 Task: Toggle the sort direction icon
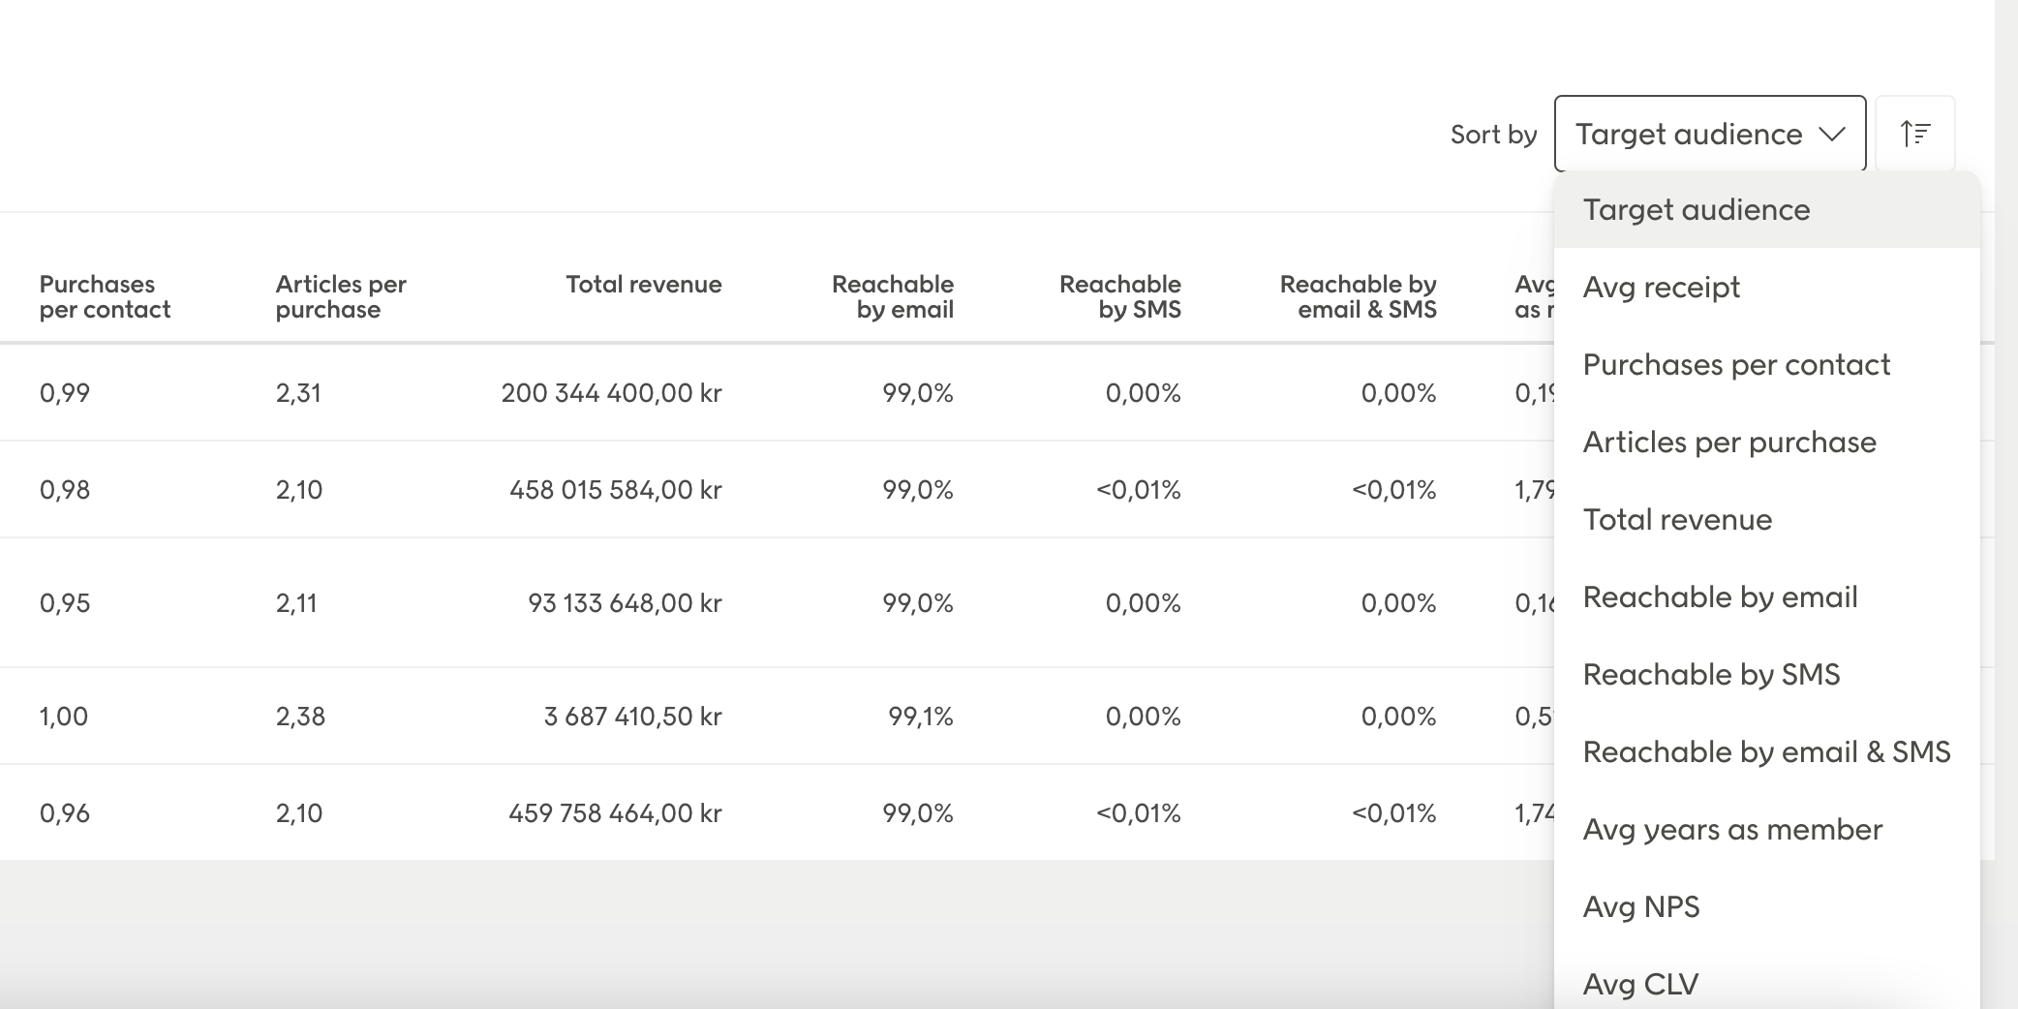(x=1914, y=134)
